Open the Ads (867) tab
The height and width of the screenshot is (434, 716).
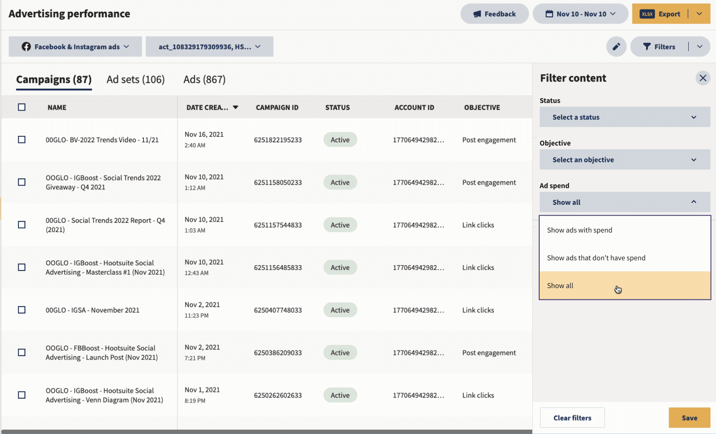point(204,79)
